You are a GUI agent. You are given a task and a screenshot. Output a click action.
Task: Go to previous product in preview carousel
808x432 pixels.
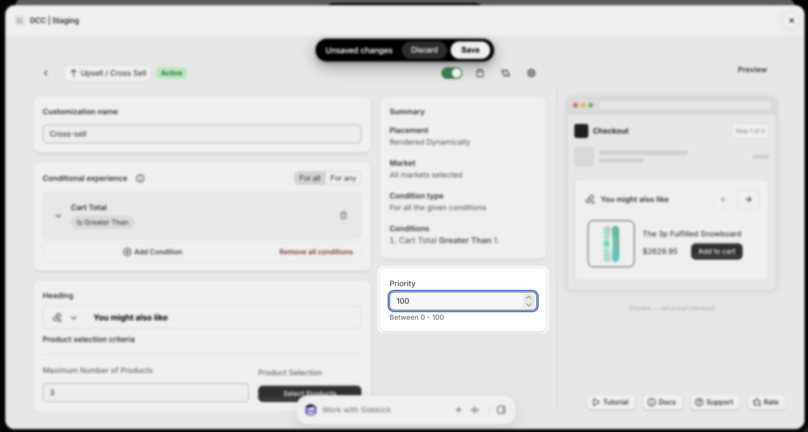[x=724, y=199]
